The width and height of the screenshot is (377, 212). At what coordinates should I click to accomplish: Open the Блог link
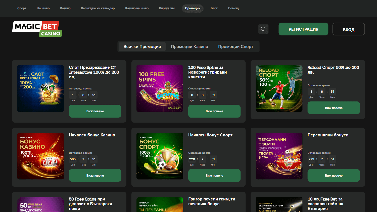point(214,8)
